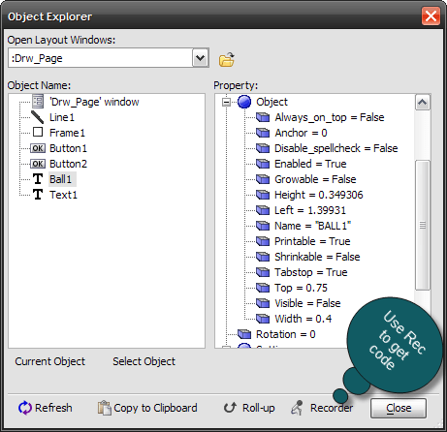
Task: Select 'Drw_Page' window in object tree
Action: (x=94, y=102)
